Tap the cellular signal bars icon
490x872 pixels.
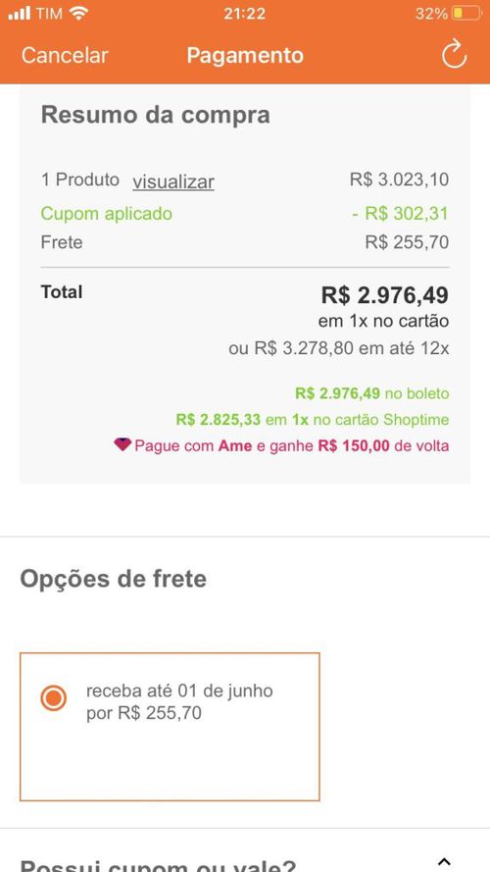tap(20, 14)
